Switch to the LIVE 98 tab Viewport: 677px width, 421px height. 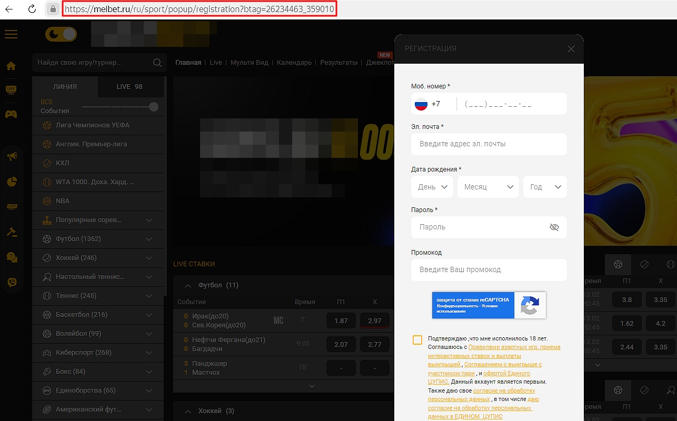[x=131, y=87]
